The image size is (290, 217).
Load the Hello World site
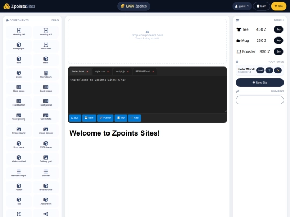tap(260, 70)
